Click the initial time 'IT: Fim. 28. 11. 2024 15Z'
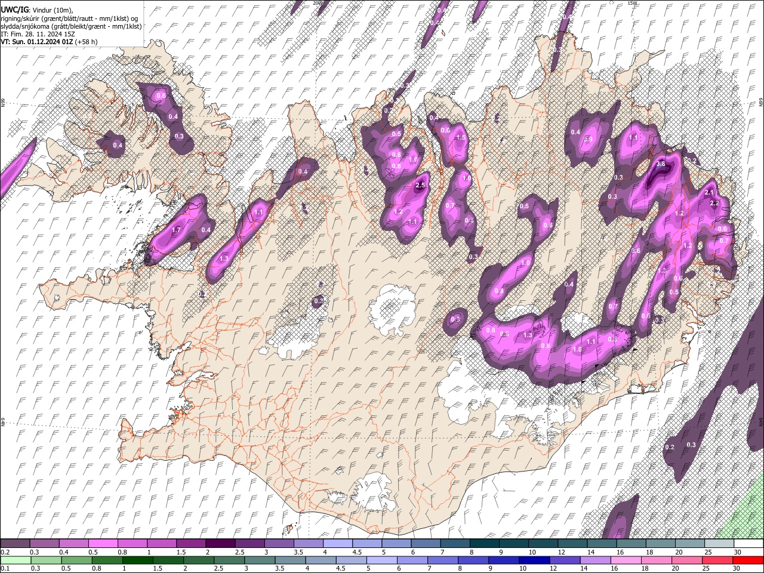The height and width of the screenshot is (573, 764). [38, 34]
